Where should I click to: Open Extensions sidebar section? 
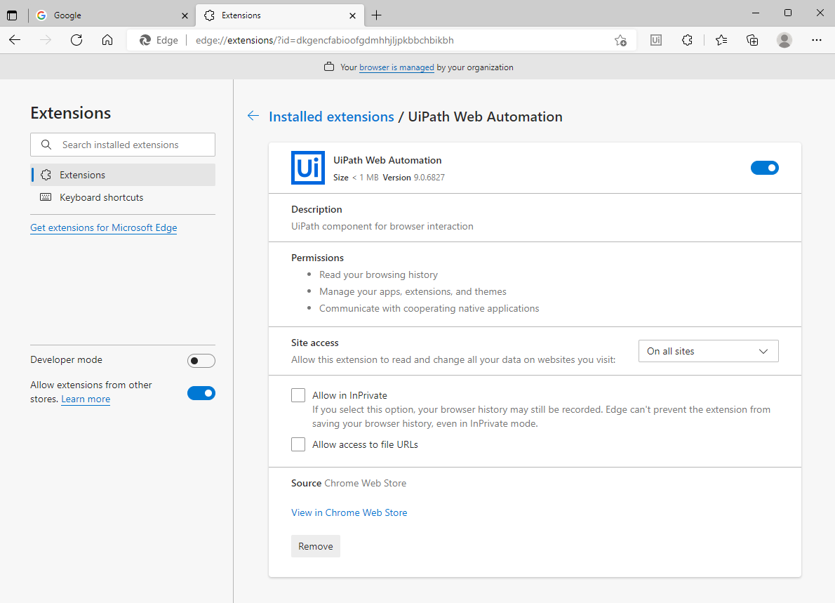point(123,175)
